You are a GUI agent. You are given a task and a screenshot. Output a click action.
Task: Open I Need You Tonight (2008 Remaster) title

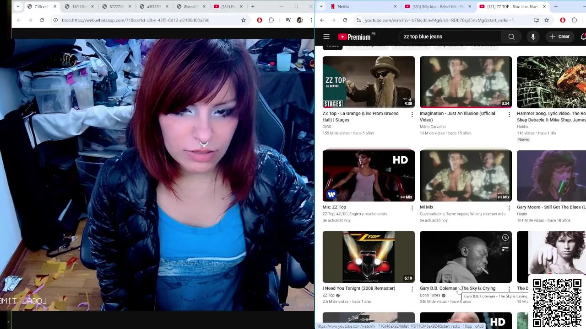coord(359,288)
